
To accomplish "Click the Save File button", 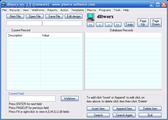I will (54, 16).
